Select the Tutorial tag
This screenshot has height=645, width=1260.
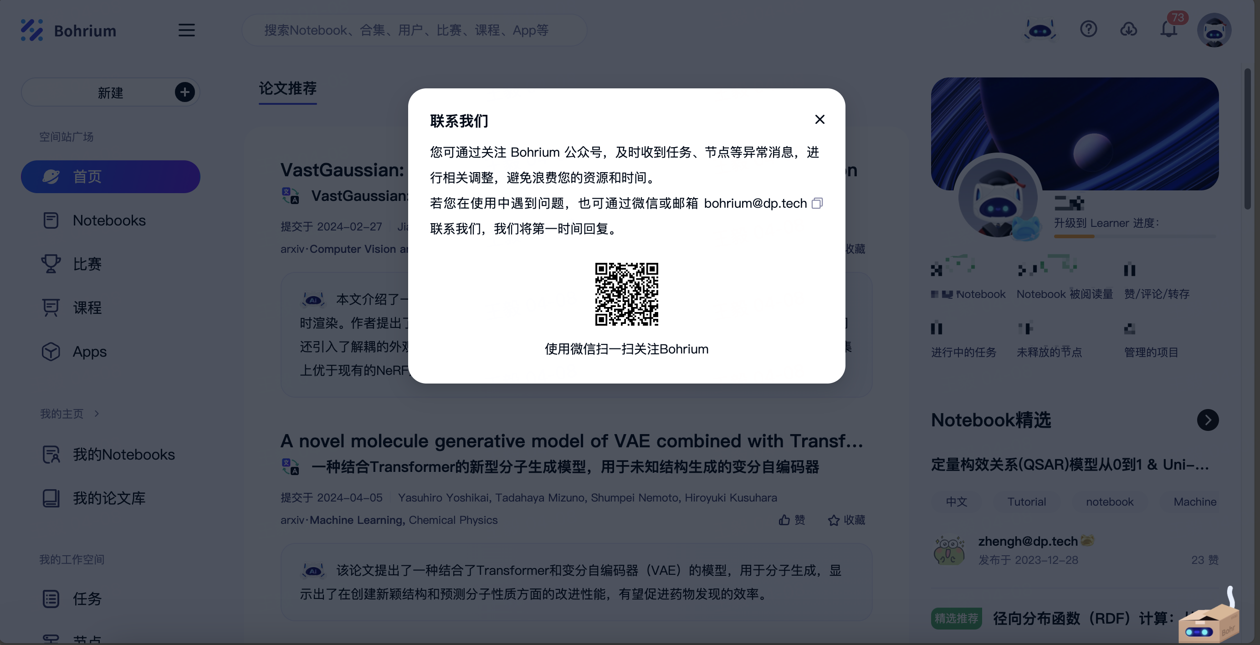click(x=1026, y=502)
